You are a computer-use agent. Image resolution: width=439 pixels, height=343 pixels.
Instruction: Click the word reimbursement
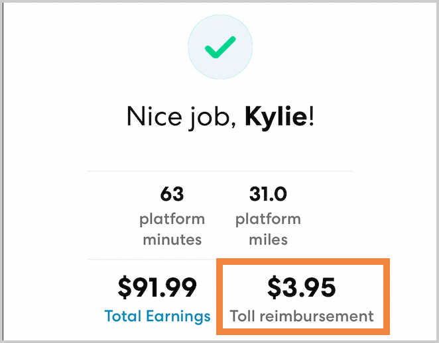318,316
